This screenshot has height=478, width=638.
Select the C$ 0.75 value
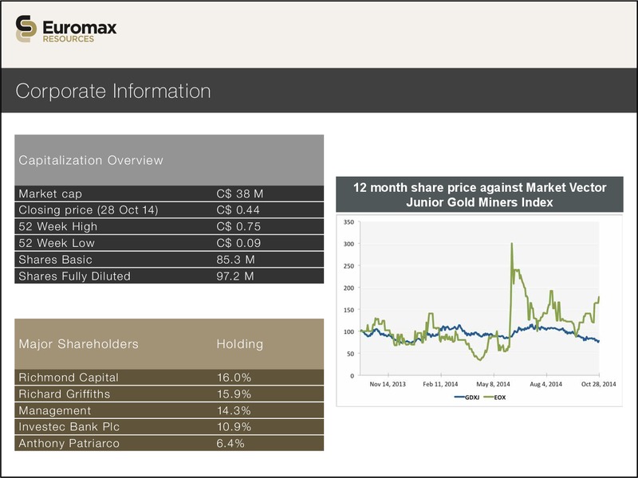pyautogui.click(x=238, y=226)
